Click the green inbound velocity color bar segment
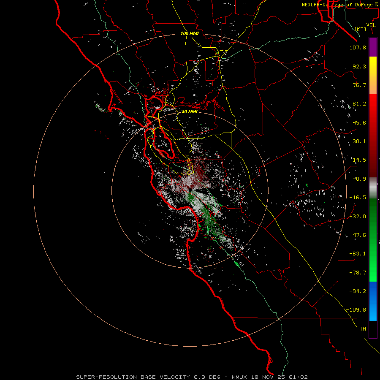 tap(373, 240)
